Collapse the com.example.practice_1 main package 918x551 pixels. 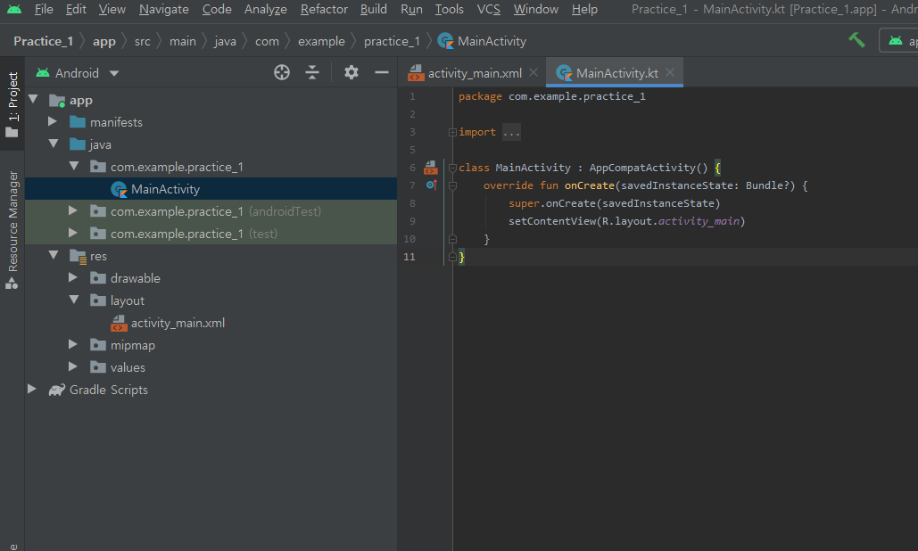[74, 166]
